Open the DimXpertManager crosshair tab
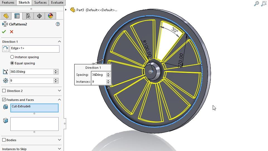The image size is (268, 151). click(39, 16)
